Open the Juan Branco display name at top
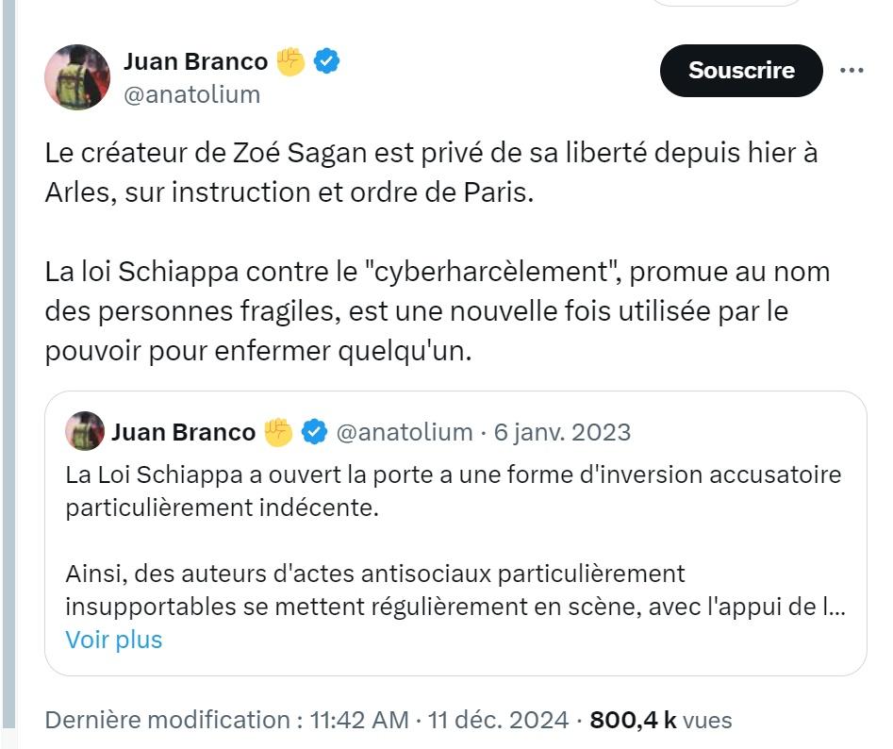The width and height of the screenshot is (893, 749). pos(195,62)
